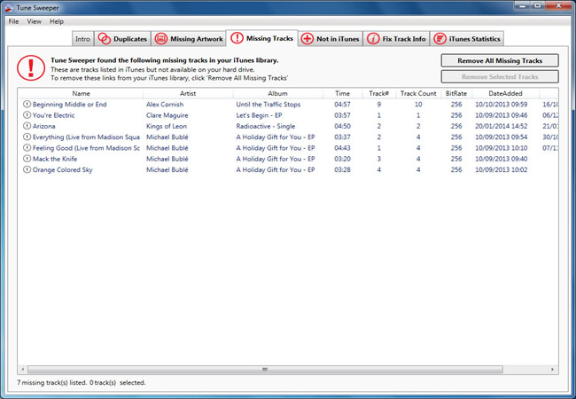This screenshot has height=399, width=576.
Task: Click artist Alex Cornish
Action: (165, 105)
